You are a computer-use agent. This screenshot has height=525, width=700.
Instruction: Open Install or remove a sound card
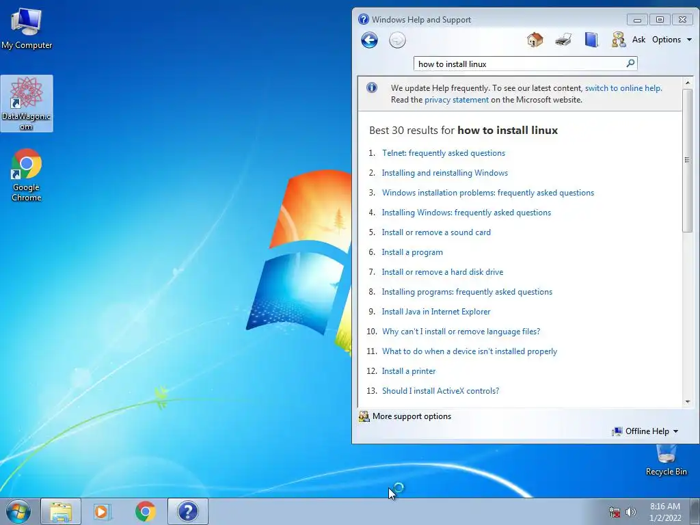tap(436, 232)
